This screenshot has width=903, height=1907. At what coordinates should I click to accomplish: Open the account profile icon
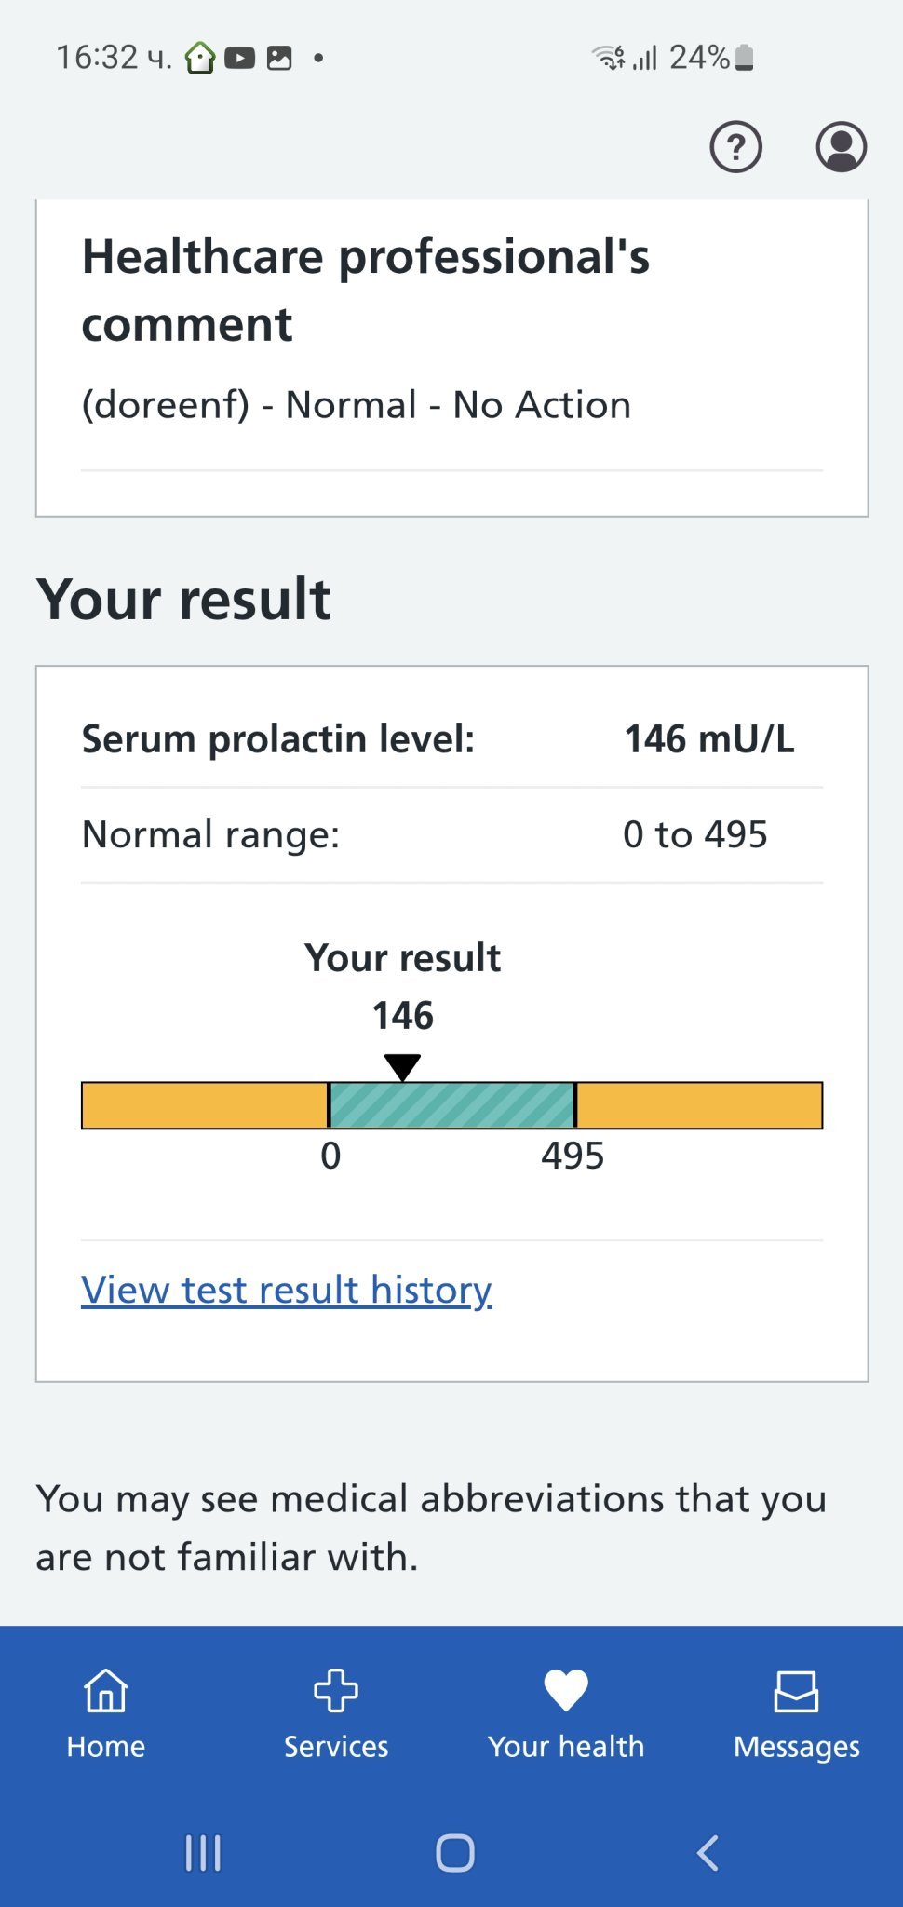pyautogui.click(x=841, y=147)
